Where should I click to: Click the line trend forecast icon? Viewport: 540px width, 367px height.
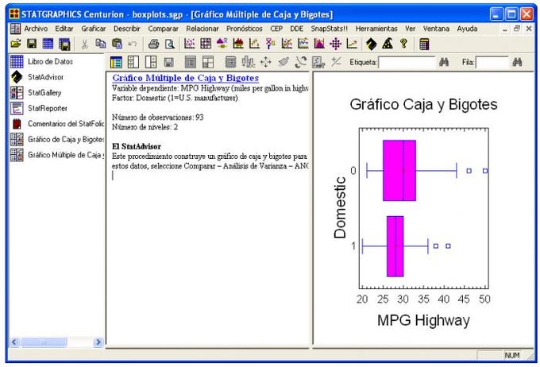click(x=352, y=44)
